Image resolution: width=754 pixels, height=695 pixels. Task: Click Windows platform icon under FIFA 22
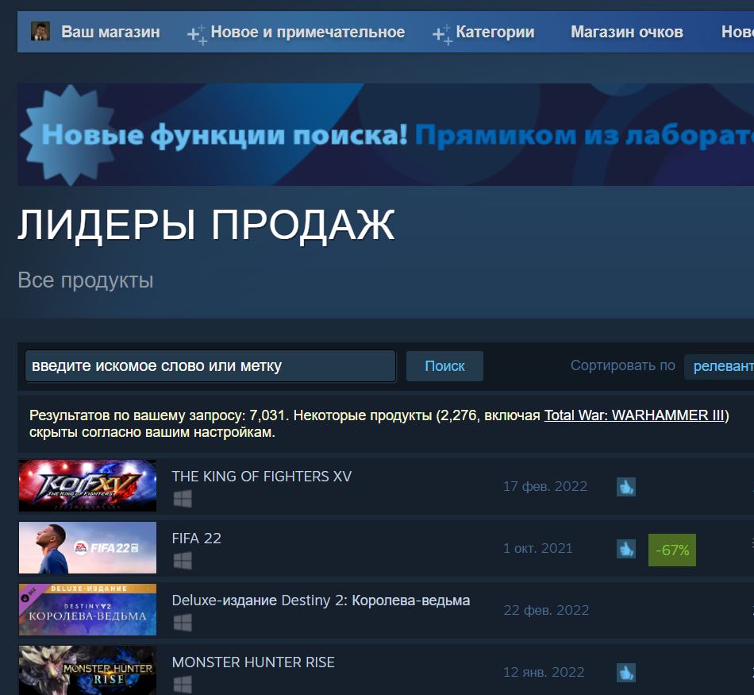click(x=183, y=561)
